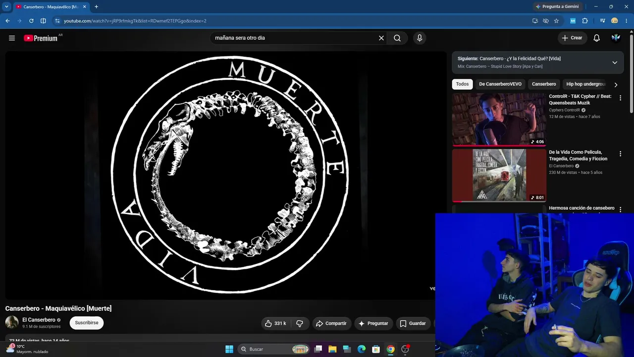Viewport: 634px width, 357px height.
Task: Open the YouTube notifications bell
Action: tap(597, 38)
